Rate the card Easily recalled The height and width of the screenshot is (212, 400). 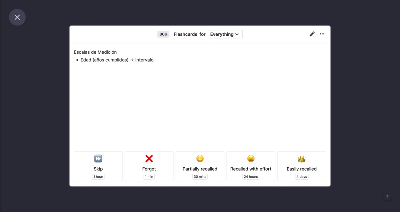302,167
